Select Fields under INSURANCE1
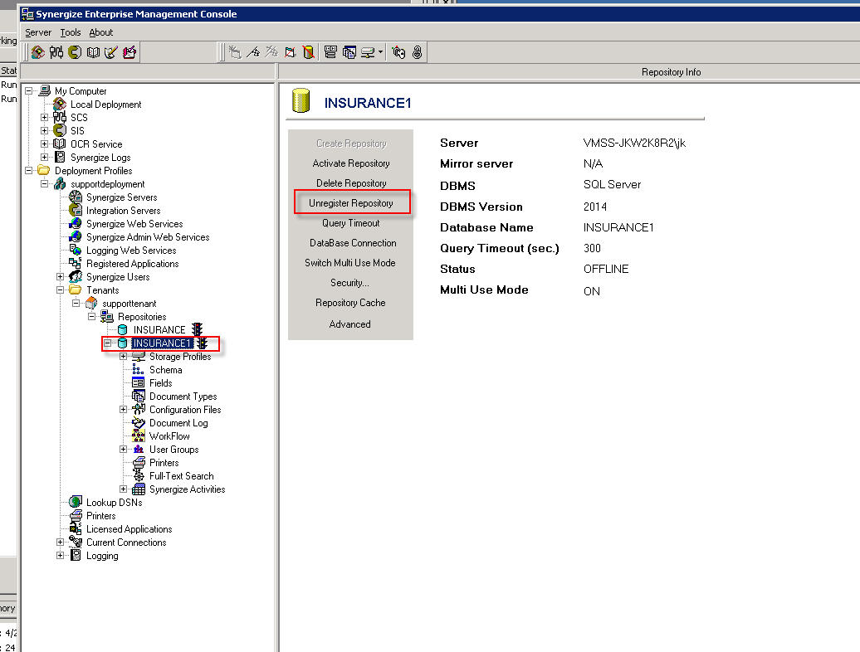Viewport: 860px width, 652px height. 161,383
